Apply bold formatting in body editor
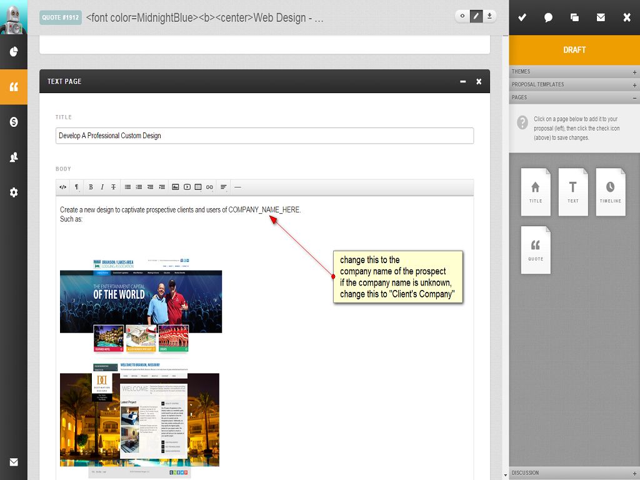 pyautogui.click(x=91, y=187)
